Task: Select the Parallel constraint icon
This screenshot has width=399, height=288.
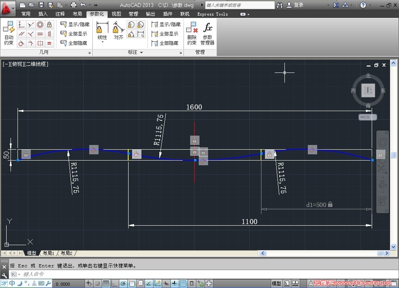Action: [x=21, y=34]
